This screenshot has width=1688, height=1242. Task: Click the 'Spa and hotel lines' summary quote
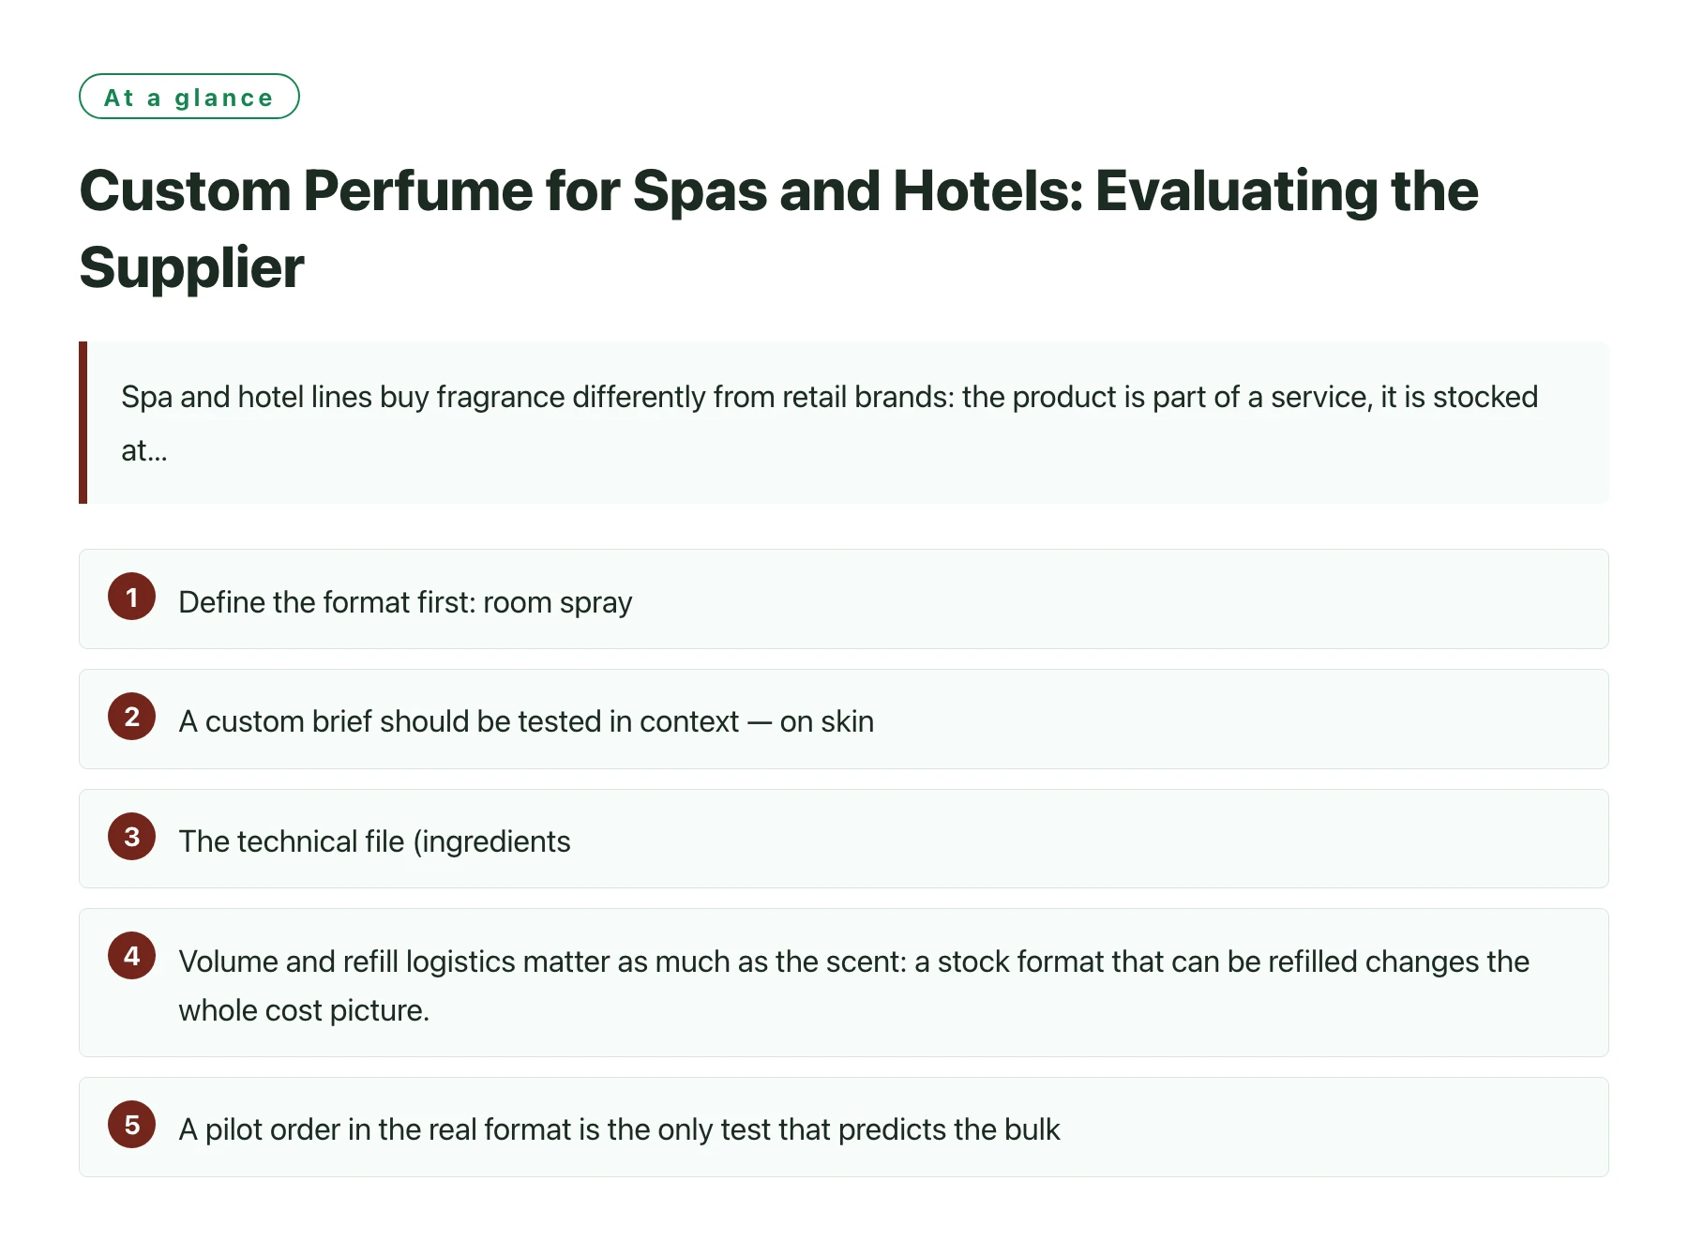coord(844,423)
